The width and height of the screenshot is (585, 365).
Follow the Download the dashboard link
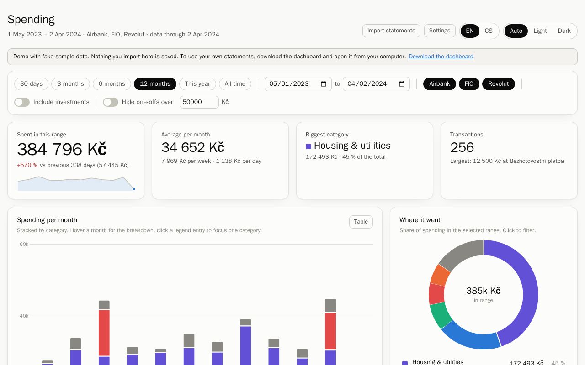tap(441, 57)
